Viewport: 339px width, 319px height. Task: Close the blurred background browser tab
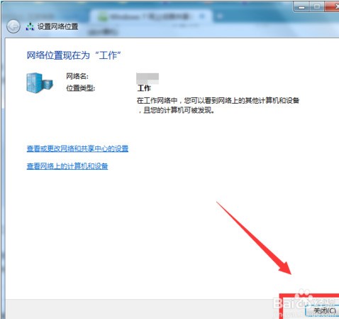tap(202, 16)
